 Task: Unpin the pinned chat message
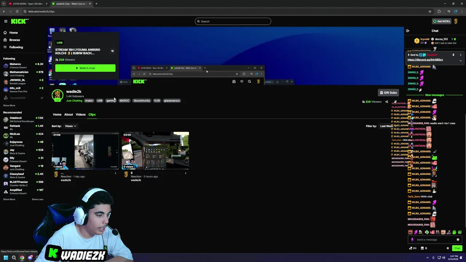[x=453, y=55]
